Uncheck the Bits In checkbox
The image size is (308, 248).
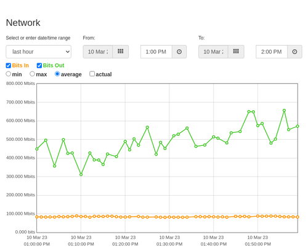tap(9, 65)
